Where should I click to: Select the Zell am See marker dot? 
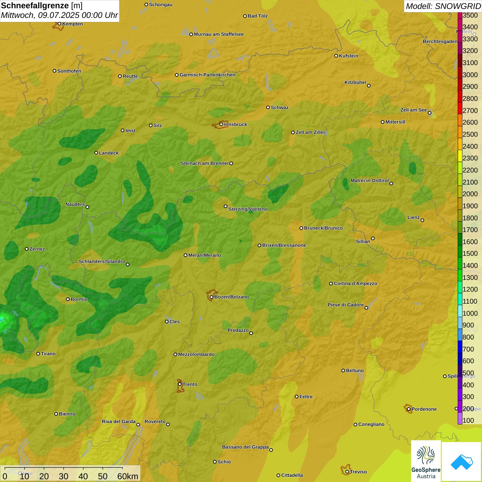[429, 113]
